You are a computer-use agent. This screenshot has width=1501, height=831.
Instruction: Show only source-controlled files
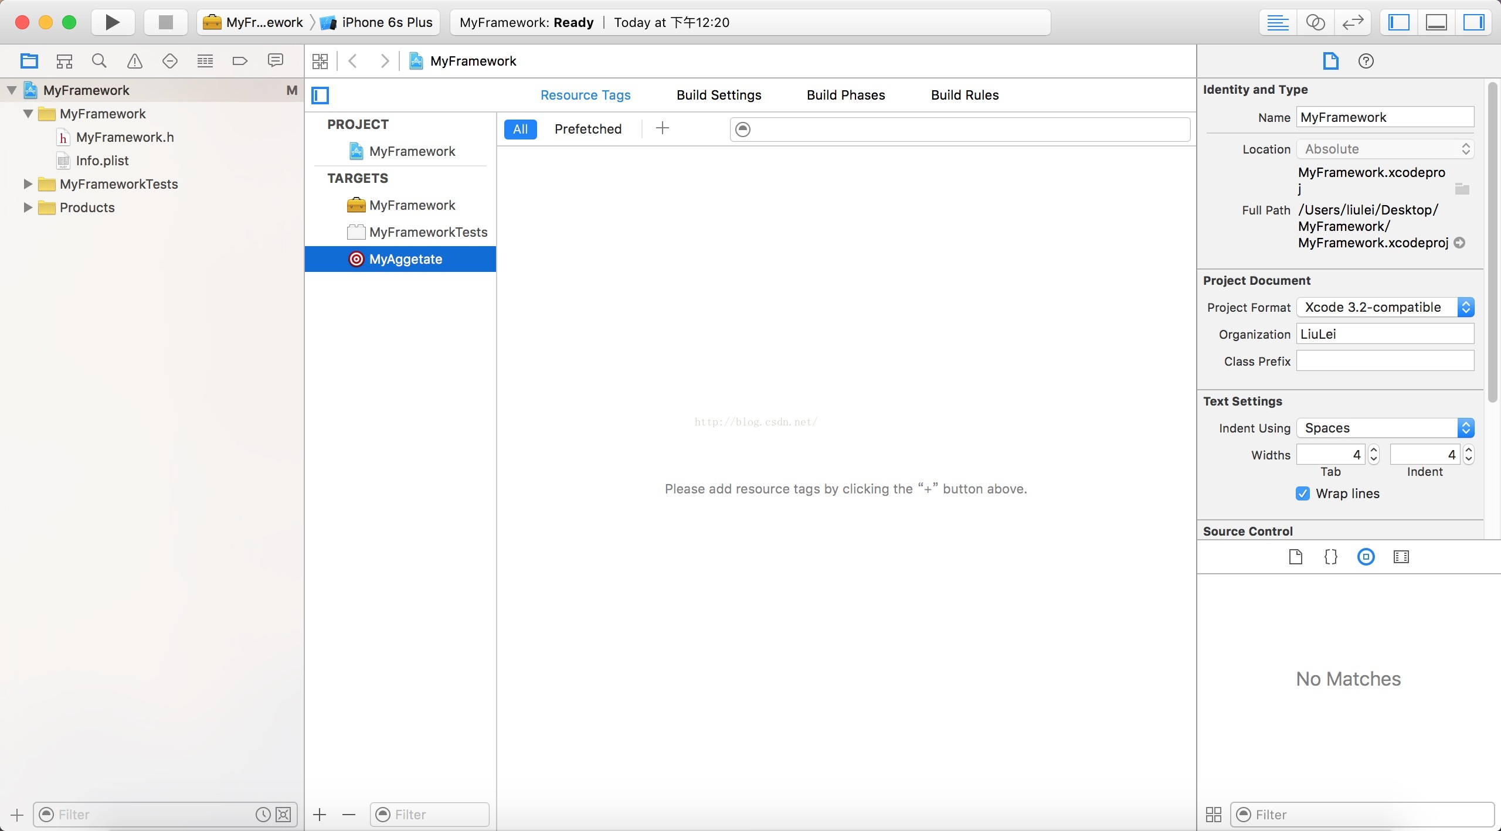(x=284, y=815)
